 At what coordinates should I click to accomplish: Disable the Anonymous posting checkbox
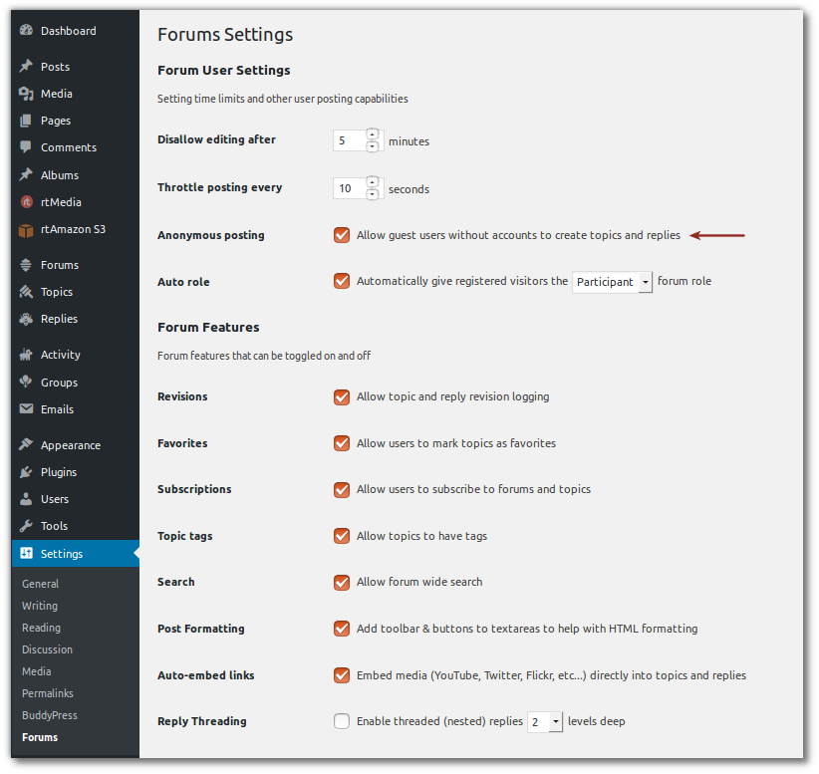[x=342, y=236]
